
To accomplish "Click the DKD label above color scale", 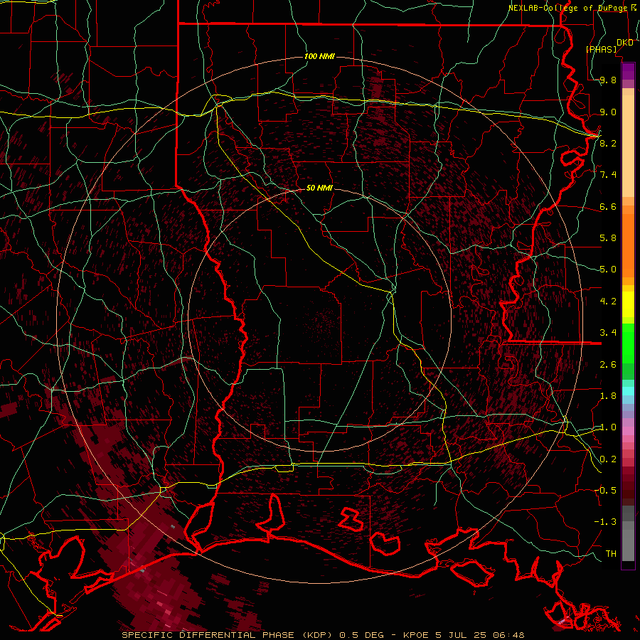I will point(625,43).
